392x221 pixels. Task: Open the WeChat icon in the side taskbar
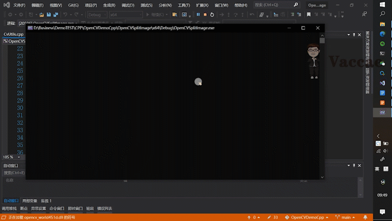click(382, 63)
